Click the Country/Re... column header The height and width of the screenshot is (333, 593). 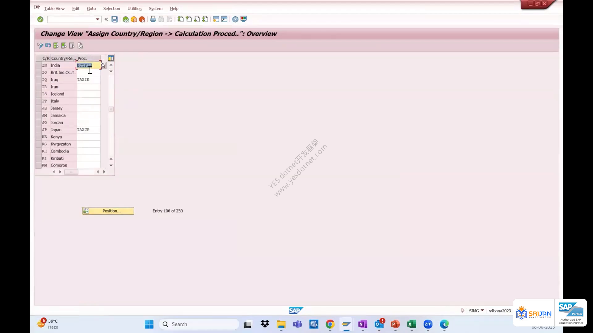tap(63, 58)
